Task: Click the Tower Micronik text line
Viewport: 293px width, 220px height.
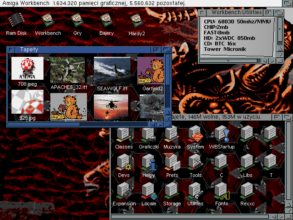Action: coord(225,49)
